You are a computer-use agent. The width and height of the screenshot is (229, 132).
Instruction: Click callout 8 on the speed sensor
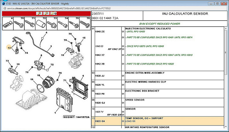tap(41, 55)
